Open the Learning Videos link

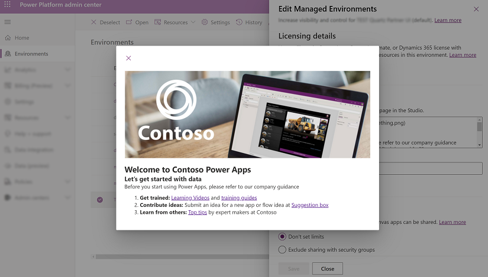pos(190,198)
